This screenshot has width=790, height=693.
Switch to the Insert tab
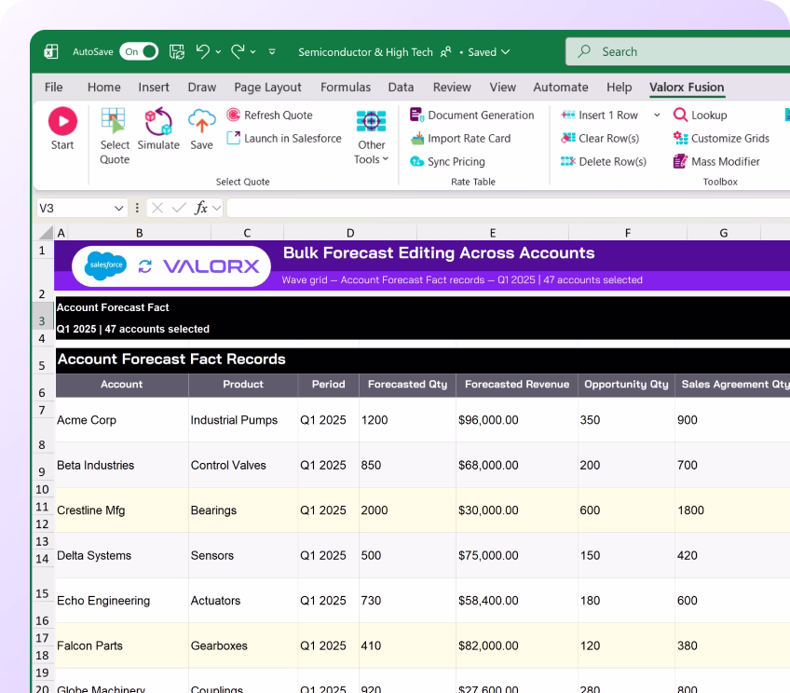pos(154,88)
